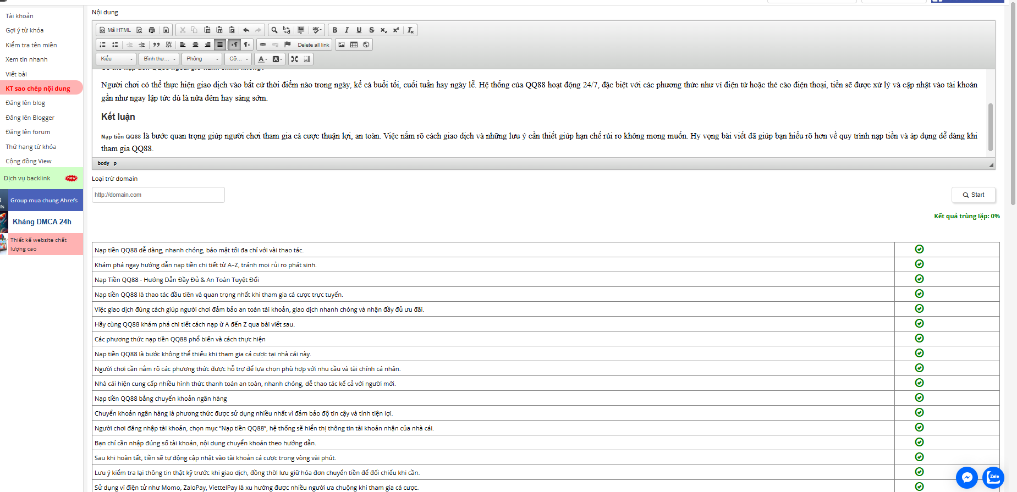Click the globe iframe icon
The image size is (1017, 492).
click(x=366, y=45)
